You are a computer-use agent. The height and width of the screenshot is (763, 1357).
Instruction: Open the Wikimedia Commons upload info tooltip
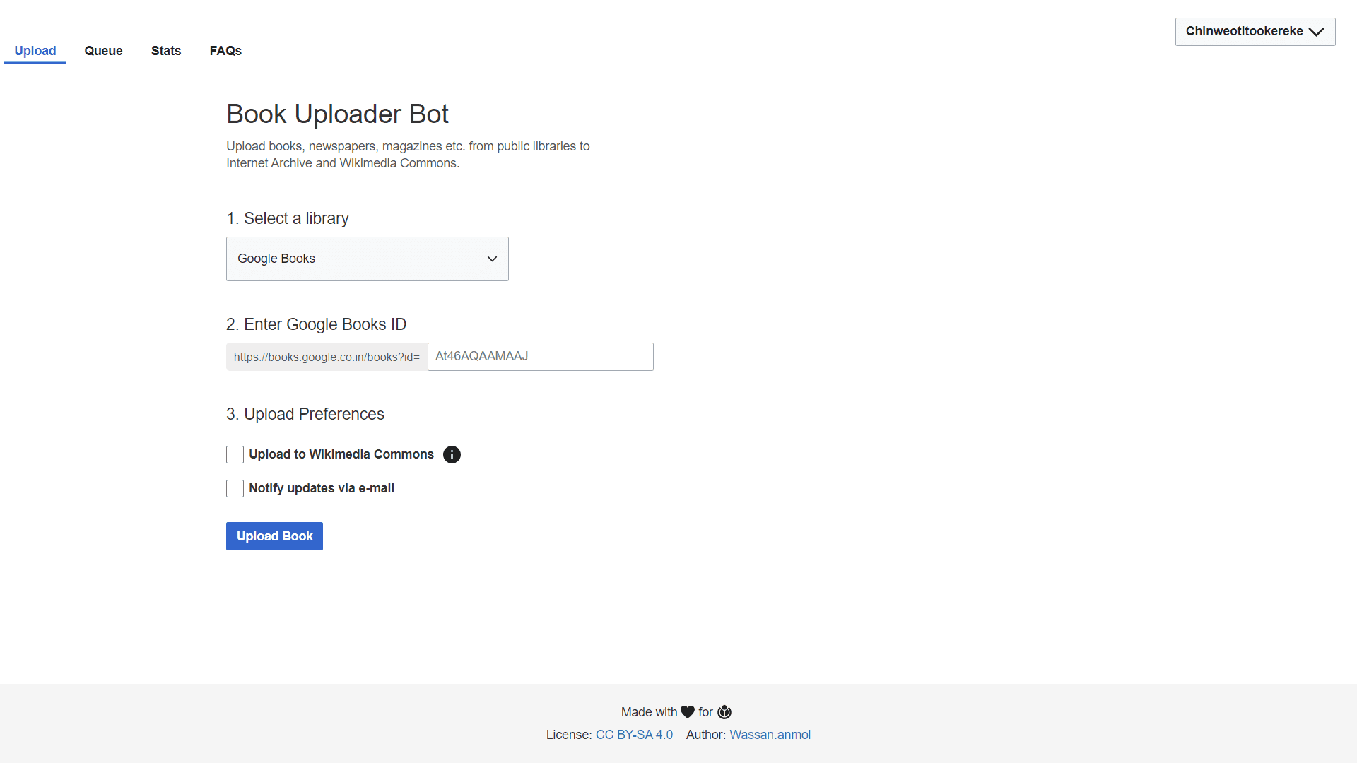click(x=452, y=454)
